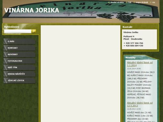The width and height of the screenshot is (163, 122).
Task: Click the rss text link
Action: (x=153, y=2)
